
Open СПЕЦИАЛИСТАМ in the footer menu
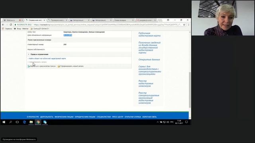(104, 117)
